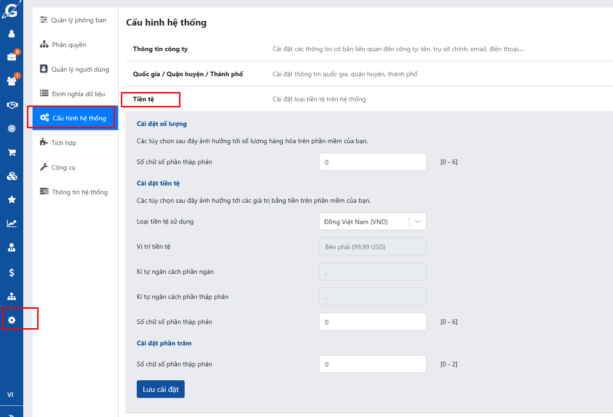Click the target bullseye sidebar icon

pos(12,129)
